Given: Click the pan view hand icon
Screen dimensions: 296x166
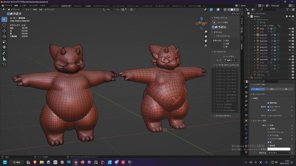Looking at the screenshot, I should tap(206, 36).
